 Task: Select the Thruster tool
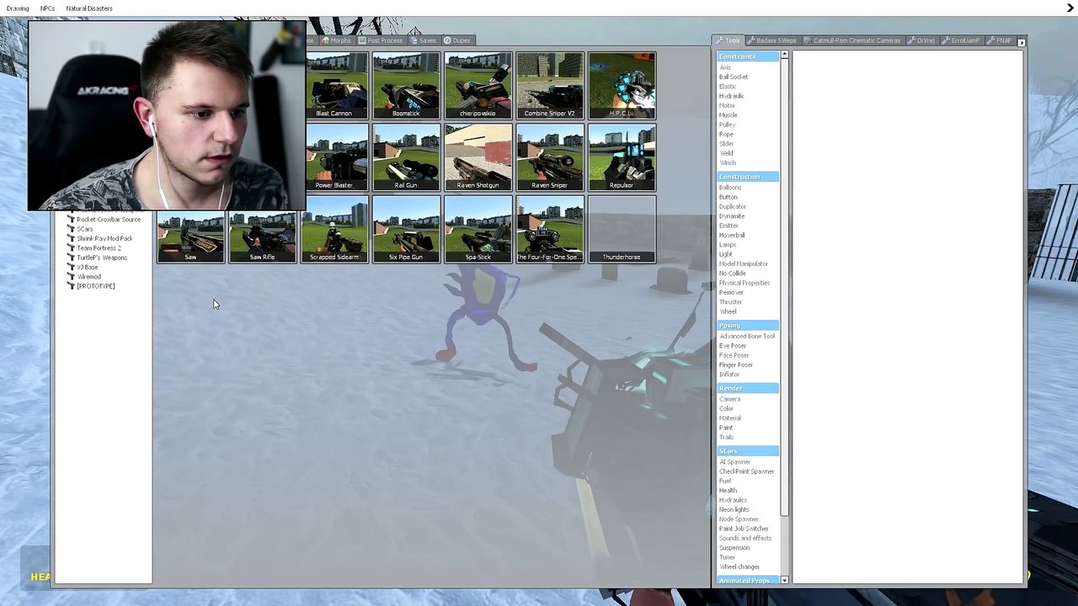click(x=730, y=302)
